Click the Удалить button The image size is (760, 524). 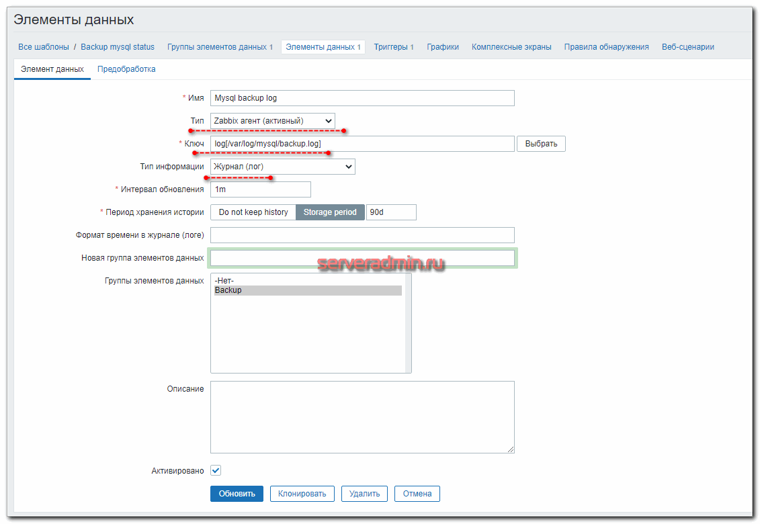pos(364,494)
